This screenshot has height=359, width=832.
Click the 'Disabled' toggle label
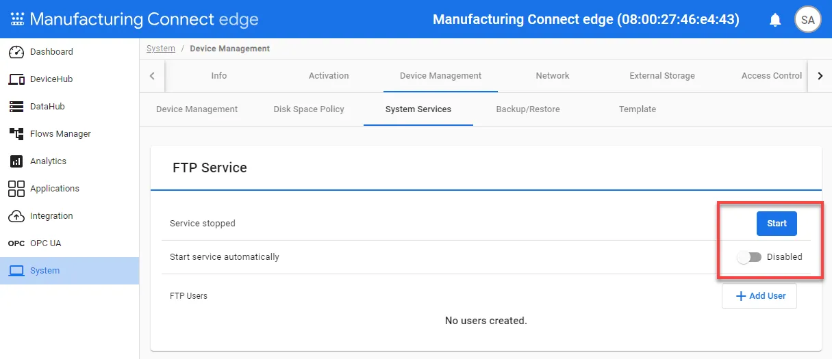[x=784, y=257]
